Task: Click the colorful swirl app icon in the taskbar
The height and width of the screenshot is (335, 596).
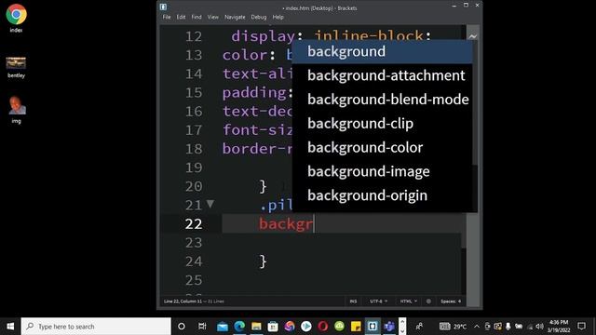Action: (x=290, y=327)
